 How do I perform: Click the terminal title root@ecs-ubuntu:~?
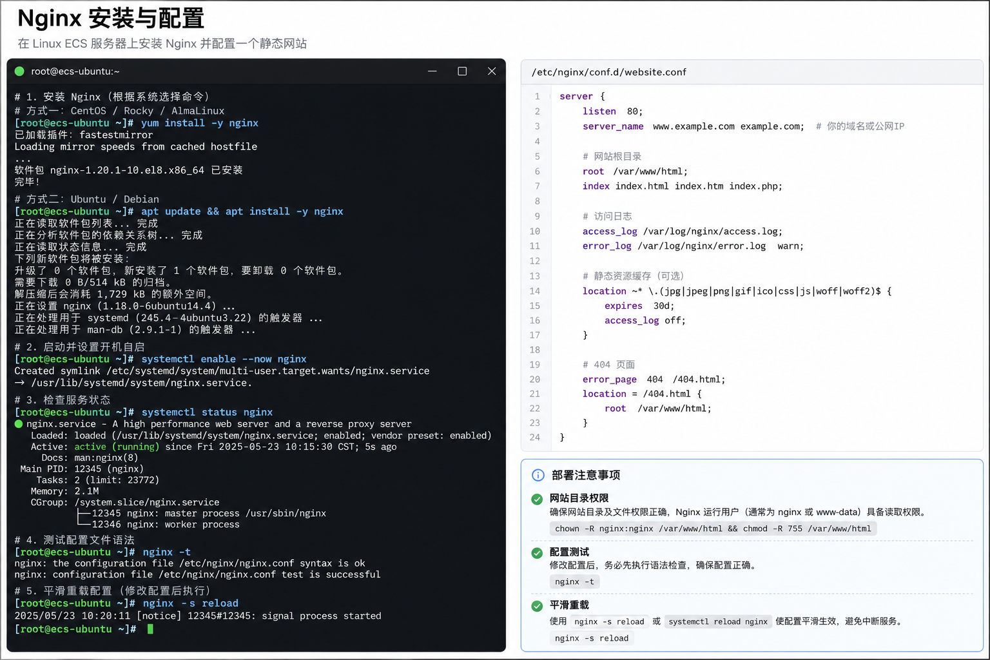point(75,72)
